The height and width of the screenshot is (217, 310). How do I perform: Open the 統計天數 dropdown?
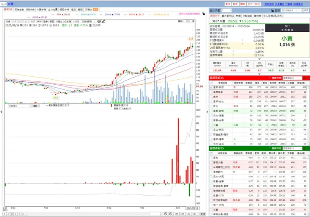tap(226, 10)
